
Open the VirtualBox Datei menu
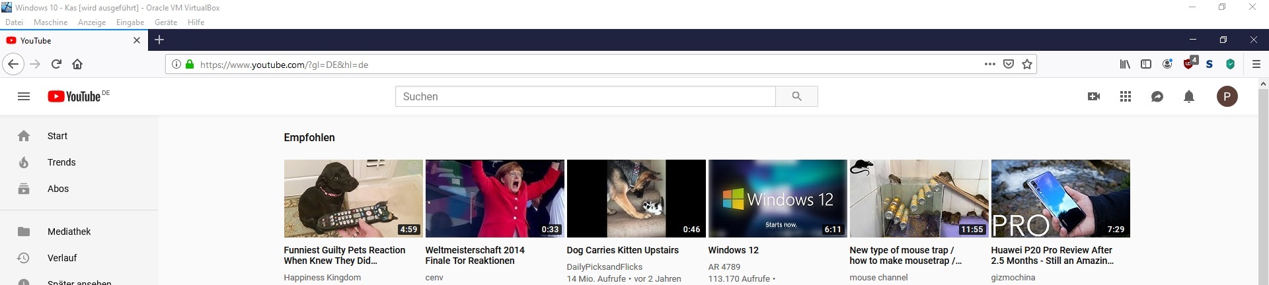tap(14, 22)
